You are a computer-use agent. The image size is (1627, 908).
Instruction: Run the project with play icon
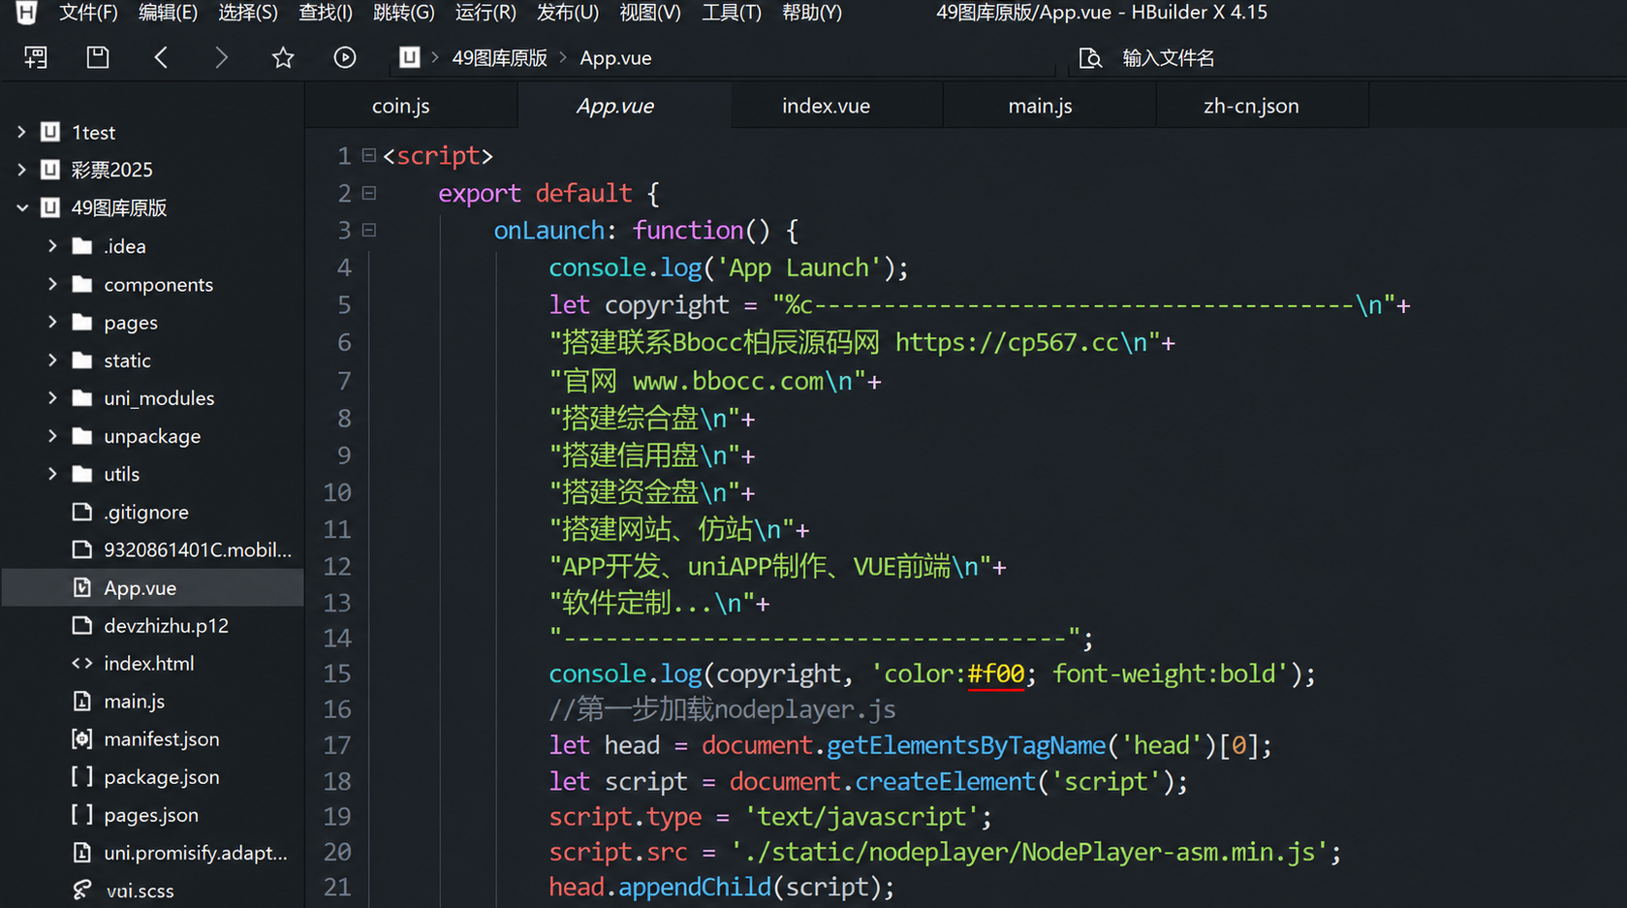(345, 58)
